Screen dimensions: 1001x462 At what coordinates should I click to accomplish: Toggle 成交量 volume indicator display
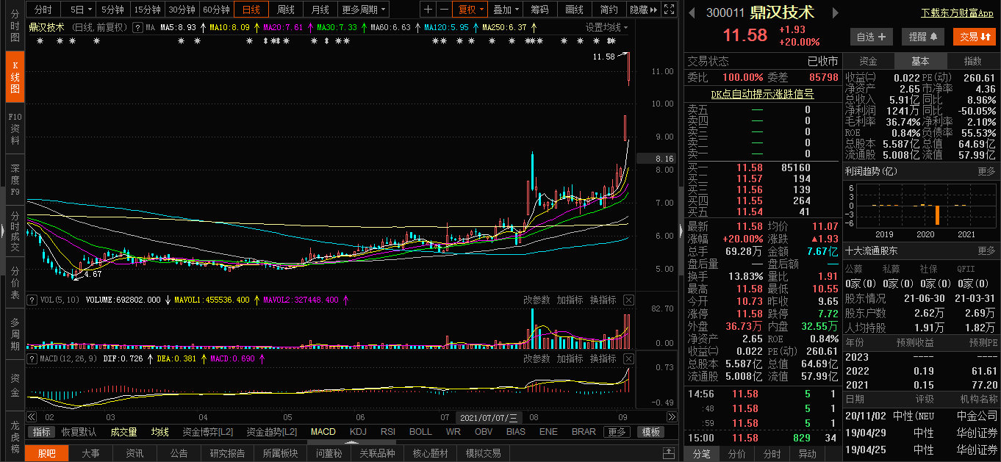tap(124, 432)
